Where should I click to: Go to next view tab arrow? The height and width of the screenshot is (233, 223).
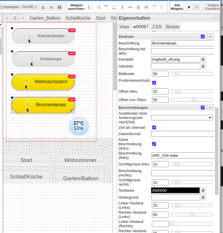tap(23, 18)
